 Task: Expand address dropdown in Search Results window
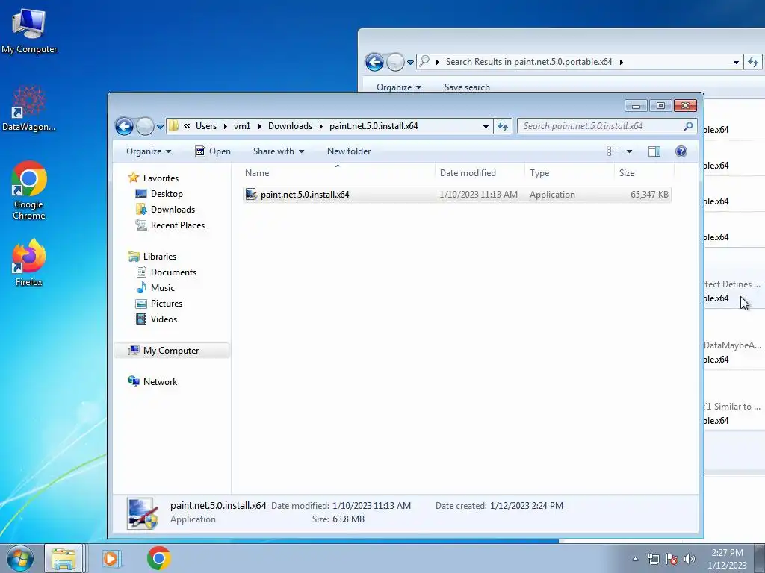(x=736, y=63)
